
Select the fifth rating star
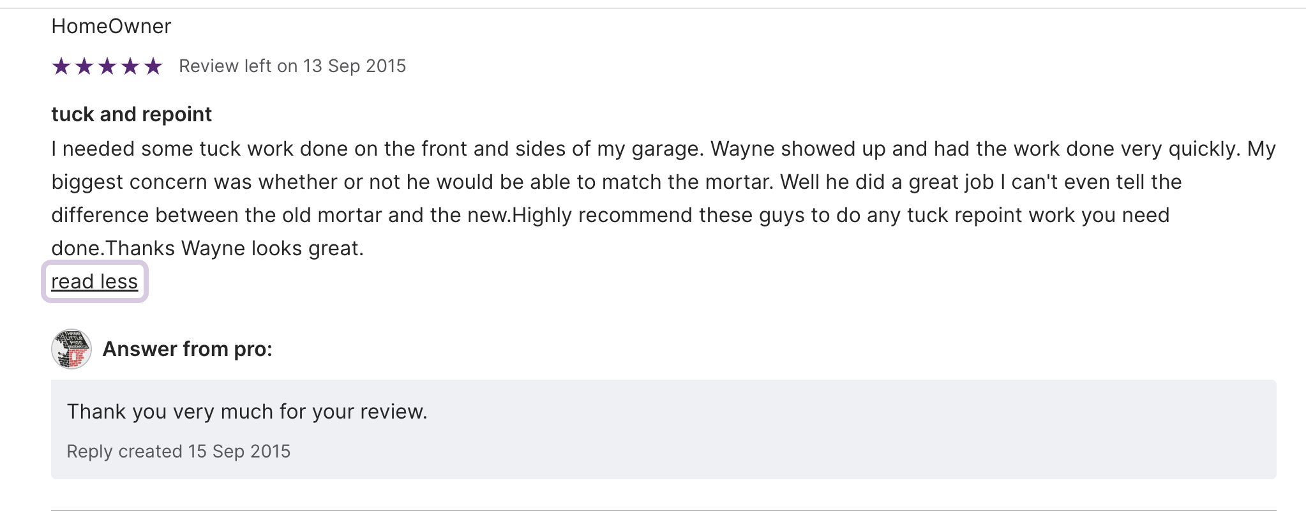[153, 66]
